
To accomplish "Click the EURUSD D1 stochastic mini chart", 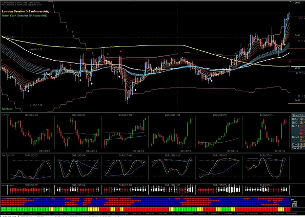I will pos(31,168).
